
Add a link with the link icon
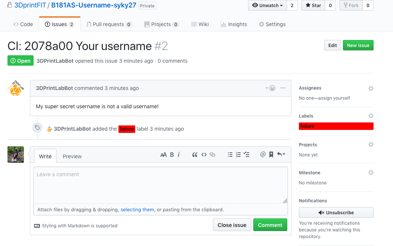[x=212, y=155]
